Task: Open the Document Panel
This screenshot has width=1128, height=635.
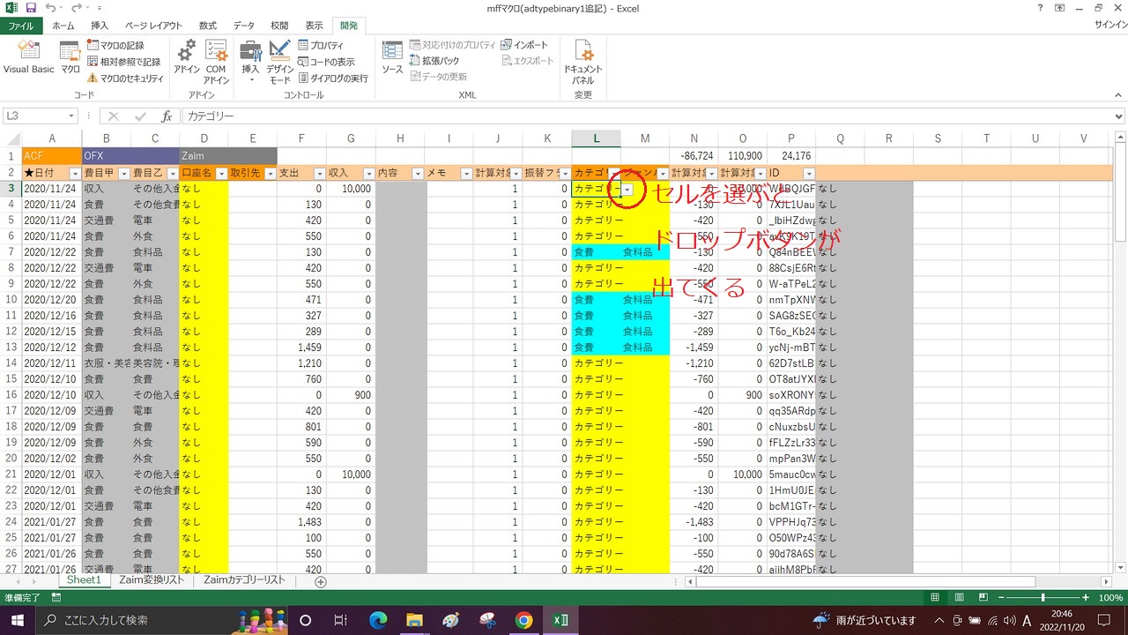Action: 583,62
